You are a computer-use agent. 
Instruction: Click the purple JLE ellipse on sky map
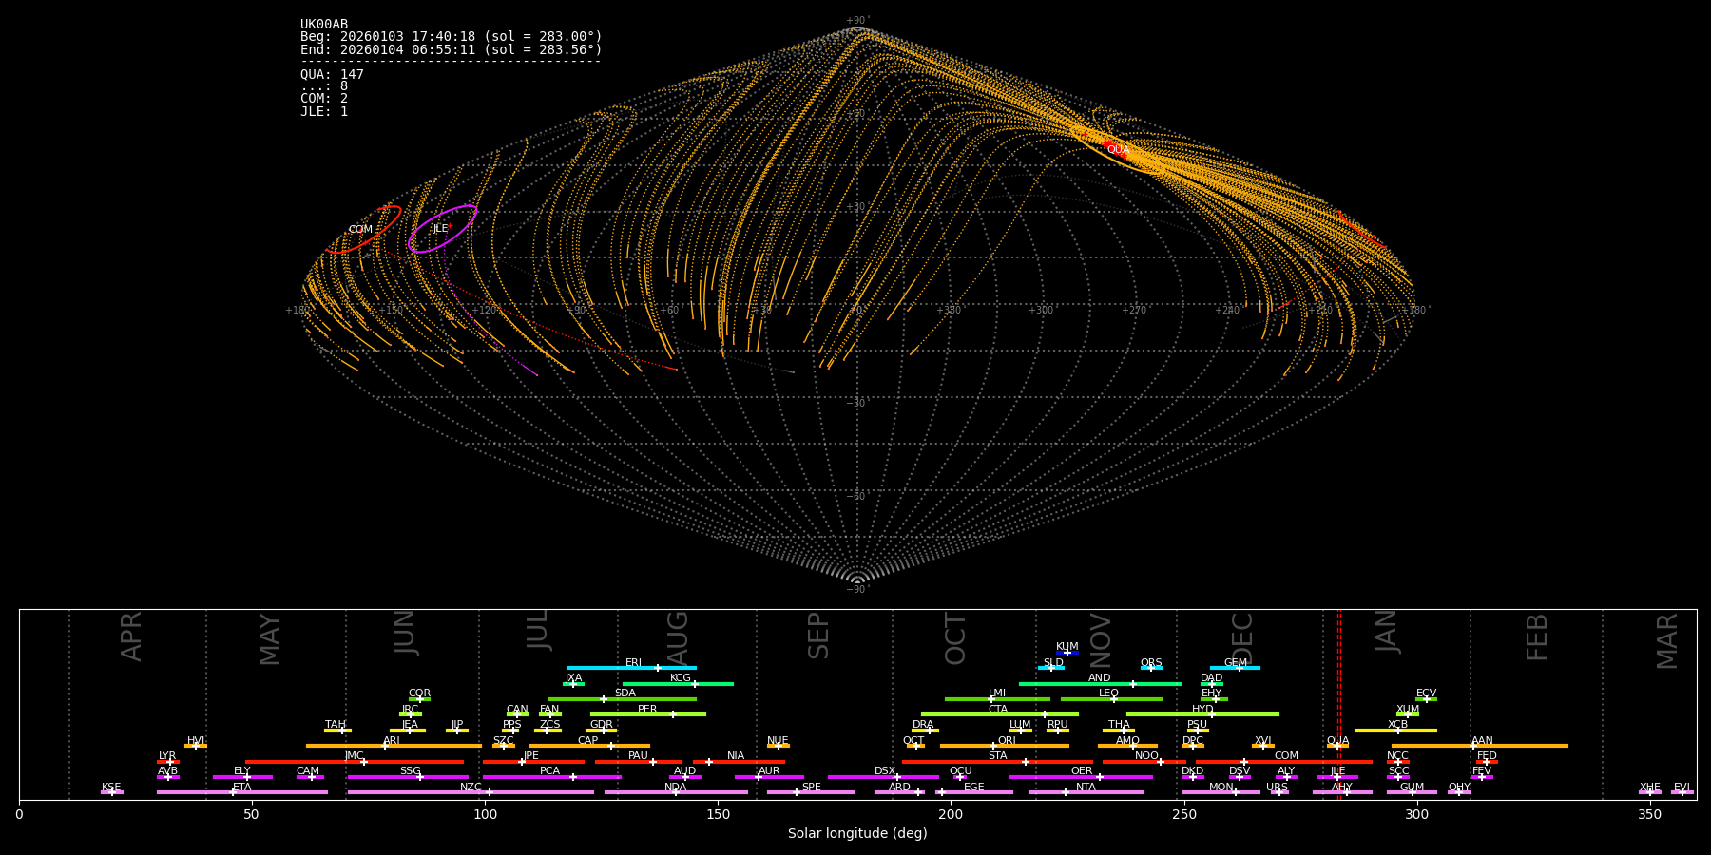442,229
